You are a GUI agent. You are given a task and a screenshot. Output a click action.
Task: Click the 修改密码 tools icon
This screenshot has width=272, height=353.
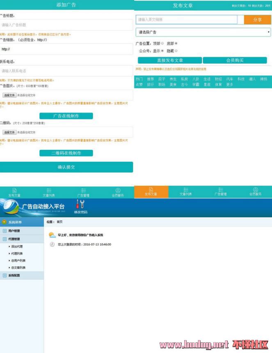tap(80, 204)
